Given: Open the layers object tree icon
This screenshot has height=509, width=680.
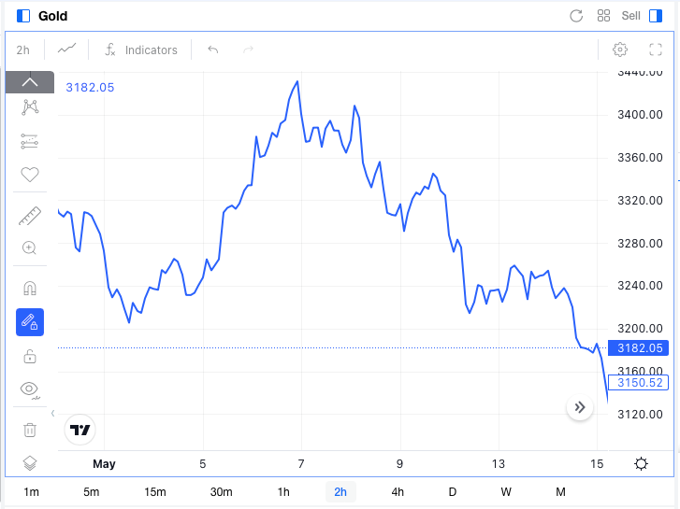Looking at the screenshot, I should [x=30, y=463].
